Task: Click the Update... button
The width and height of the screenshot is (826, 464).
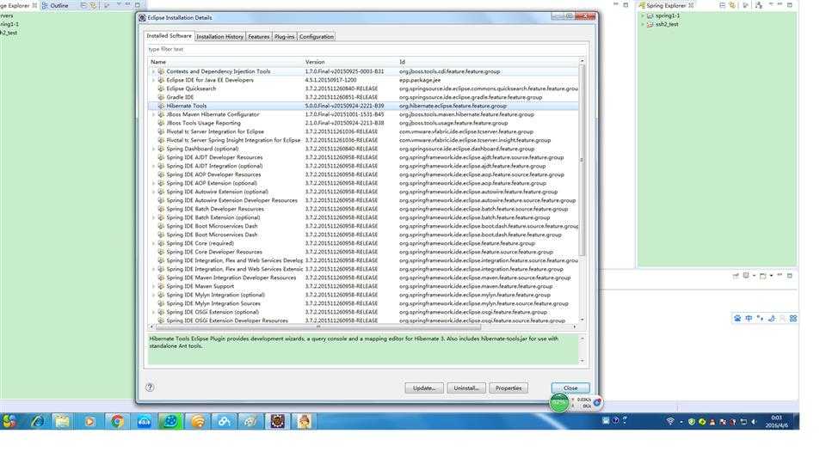Action: tap(424, 388)
